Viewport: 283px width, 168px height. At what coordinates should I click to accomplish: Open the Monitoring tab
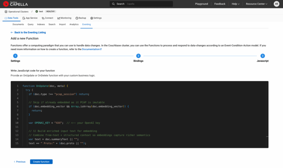tap(64, 18)
